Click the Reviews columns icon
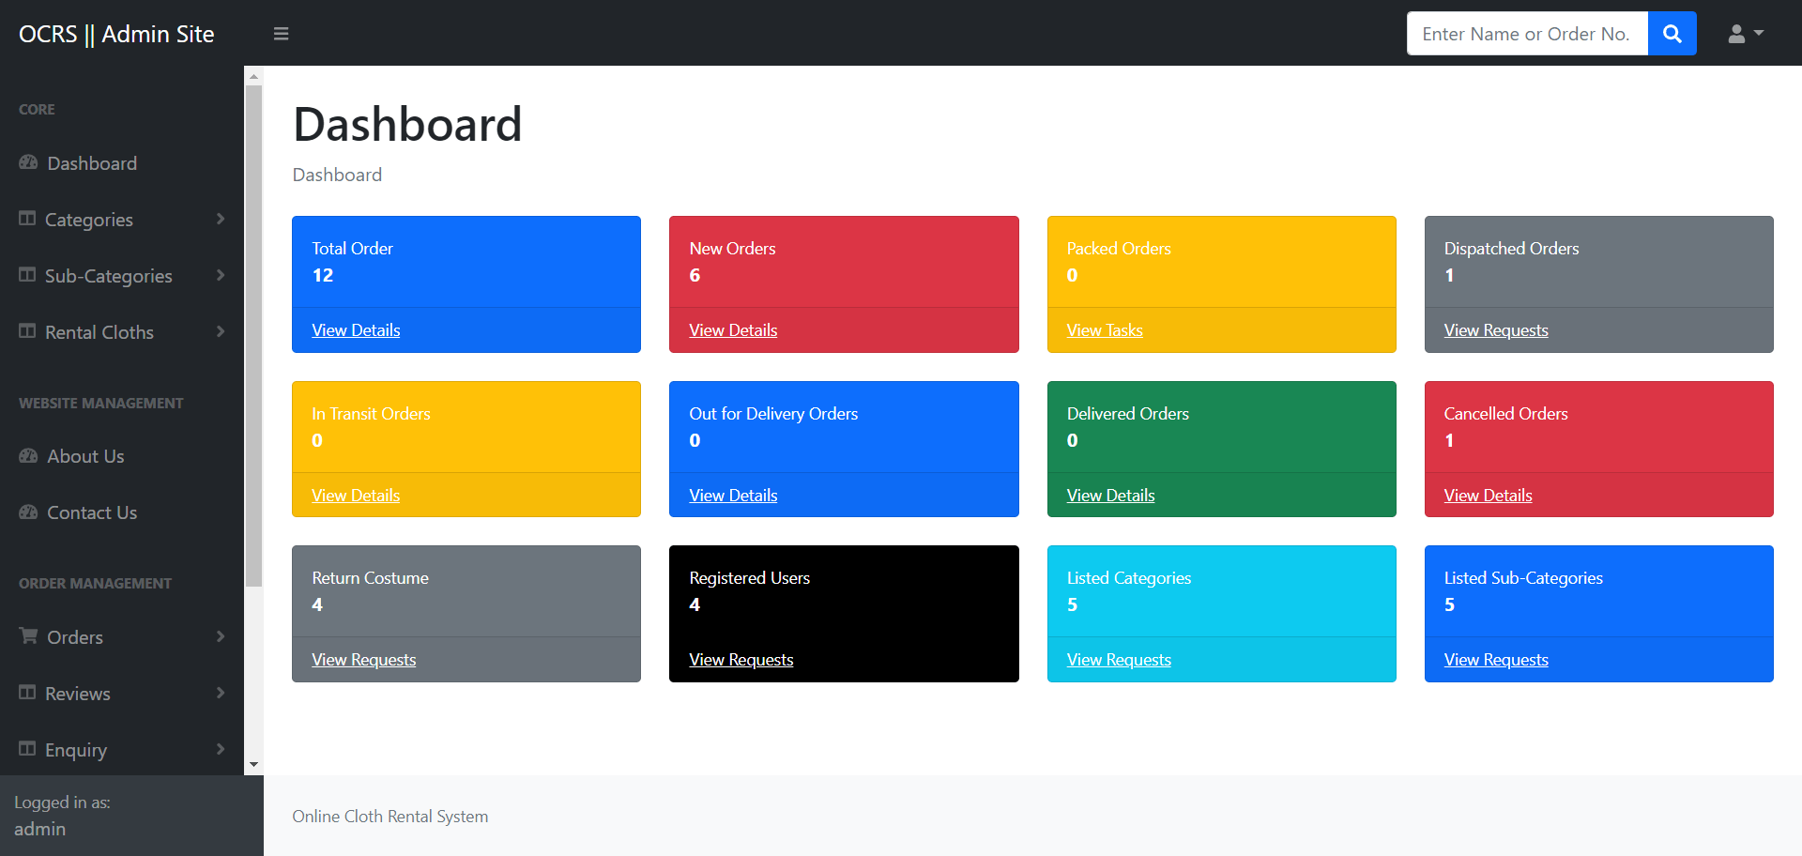The image size is (1802, 856). coord(27,693)
